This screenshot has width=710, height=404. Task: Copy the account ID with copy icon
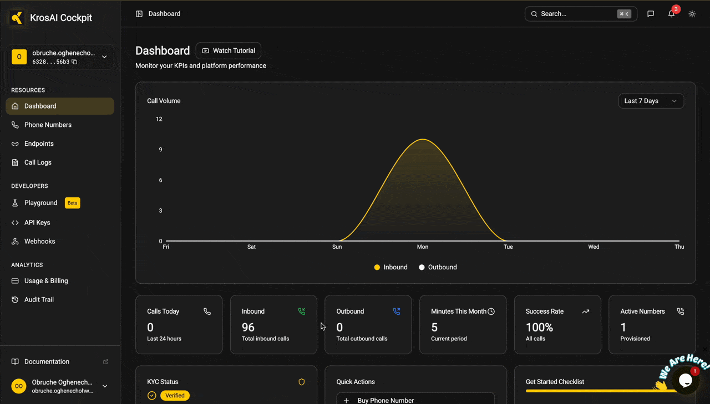(74, 62)
